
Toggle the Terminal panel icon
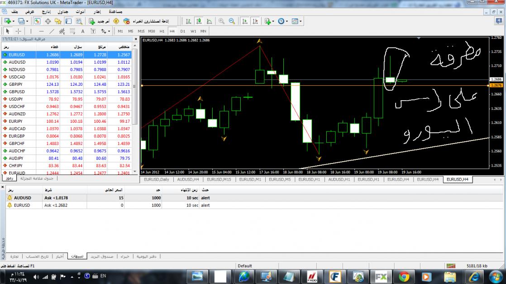68,21
